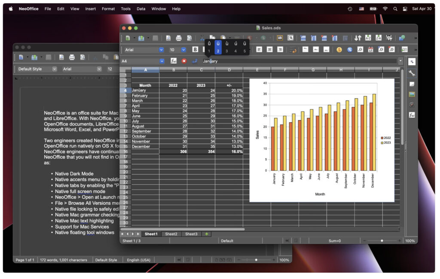
Task: Toggle Bold formatting in the spreadsheet toolbar
Action: tap(195, 50)
